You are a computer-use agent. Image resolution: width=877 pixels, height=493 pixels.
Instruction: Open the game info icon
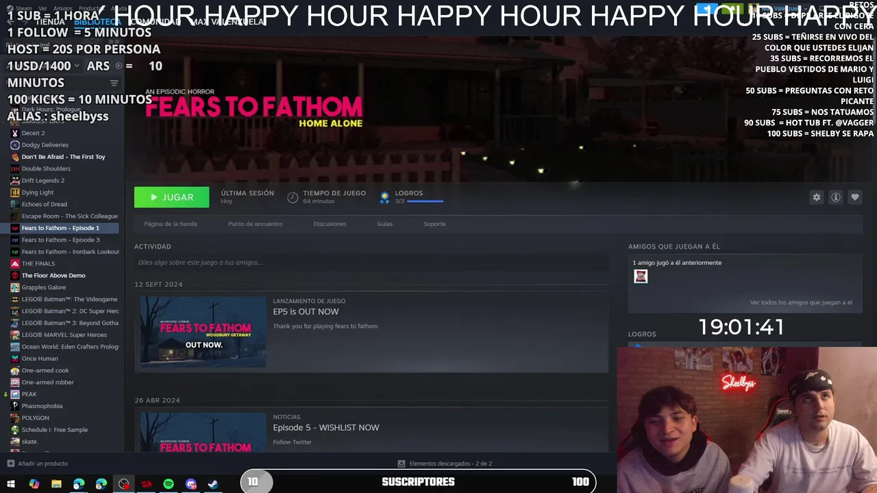click(x=835, y=197)
